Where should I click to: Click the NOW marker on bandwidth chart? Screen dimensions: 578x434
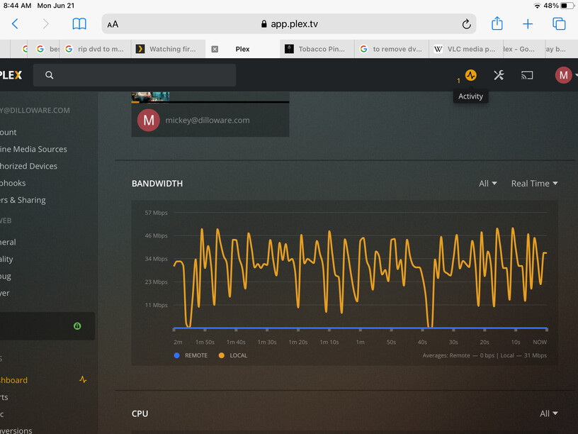[540, 342]
